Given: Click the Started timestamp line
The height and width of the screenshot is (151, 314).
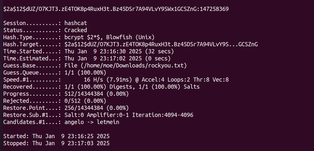Looking at the screenshot, I should (56, 137).
